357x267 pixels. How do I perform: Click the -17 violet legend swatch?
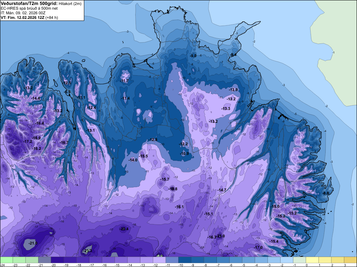96,260
